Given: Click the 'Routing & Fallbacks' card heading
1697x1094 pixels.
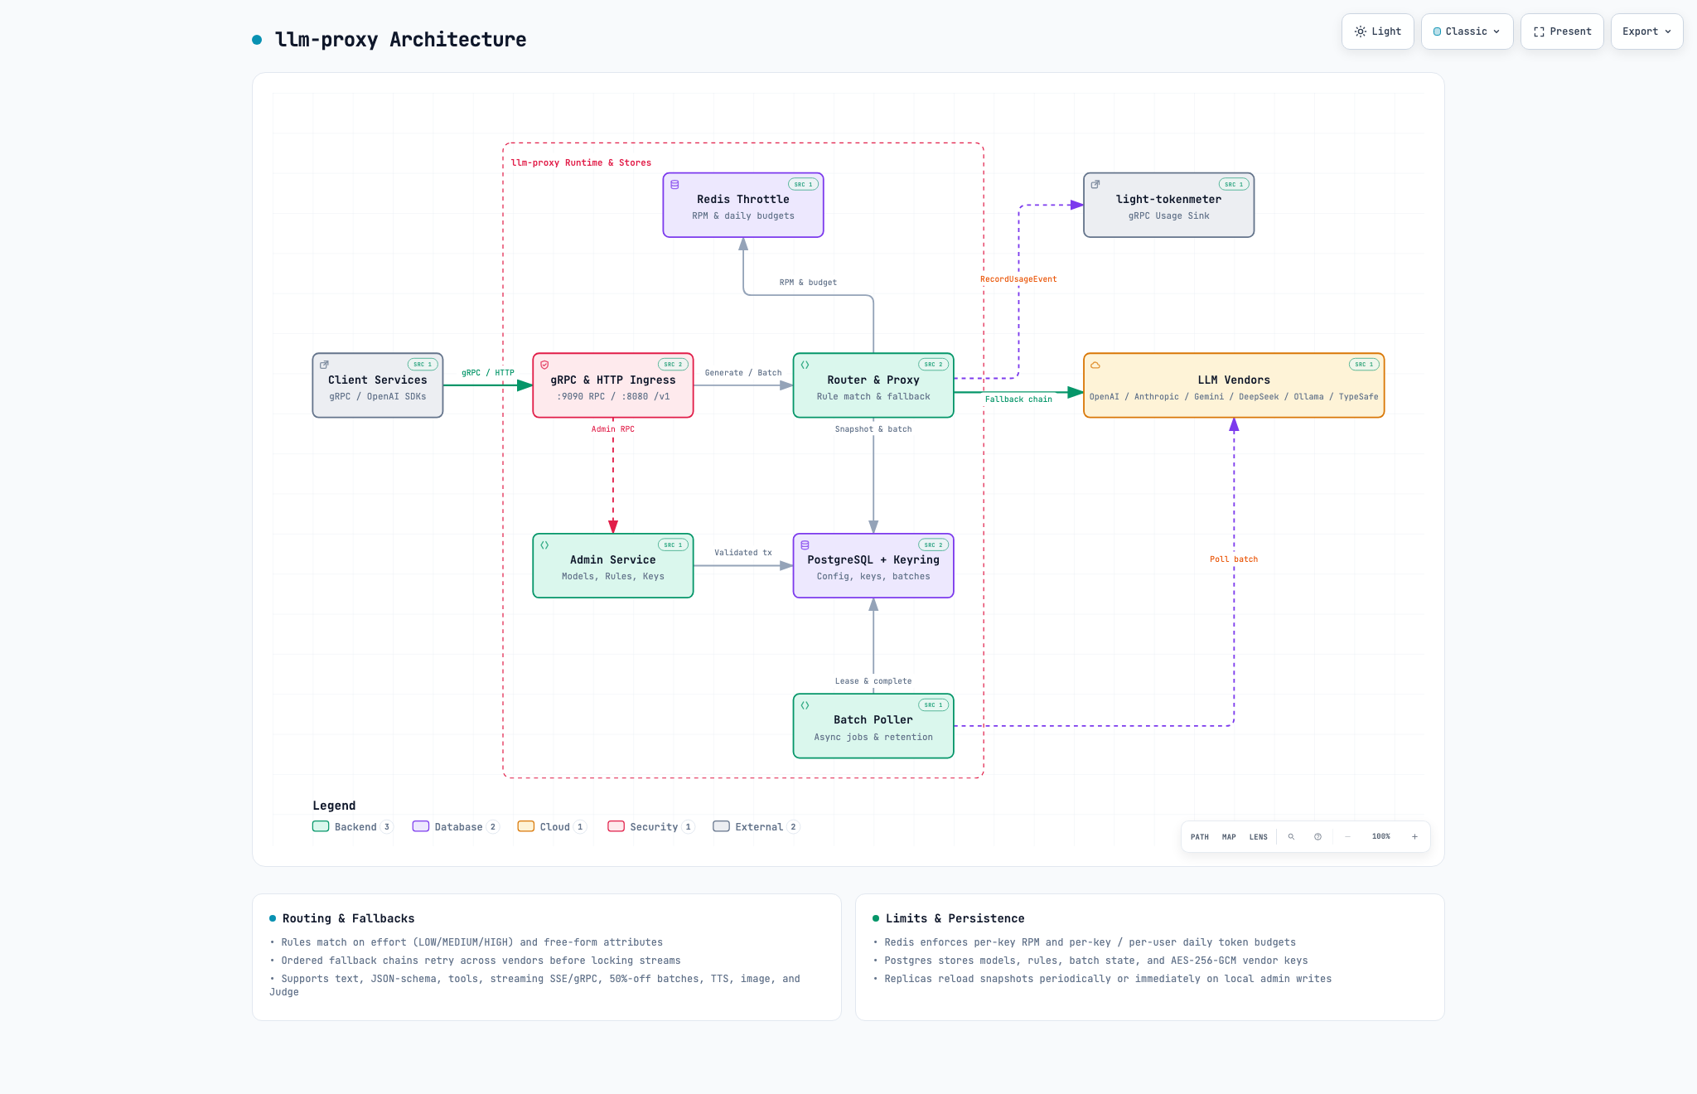Looking at the screenshot, I should (x=348, y=918).
